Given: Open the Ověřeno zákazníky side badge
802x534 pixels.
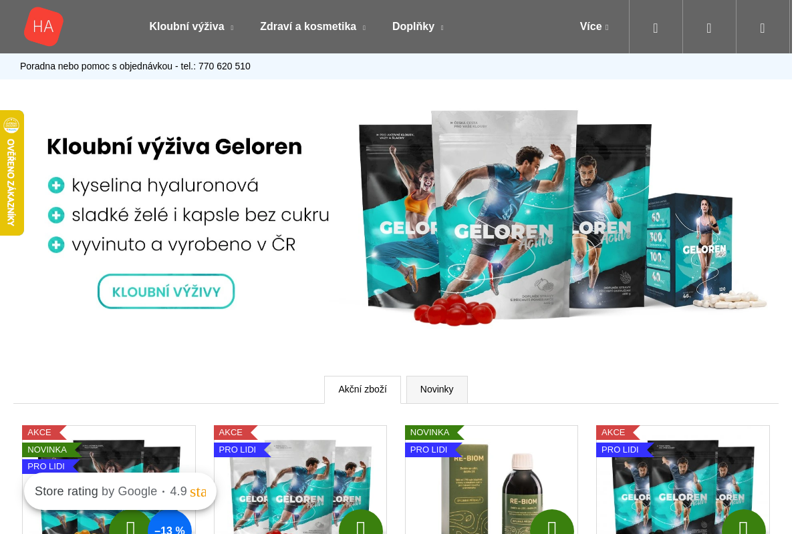Looking at the screenshot, I should point(12,173).
